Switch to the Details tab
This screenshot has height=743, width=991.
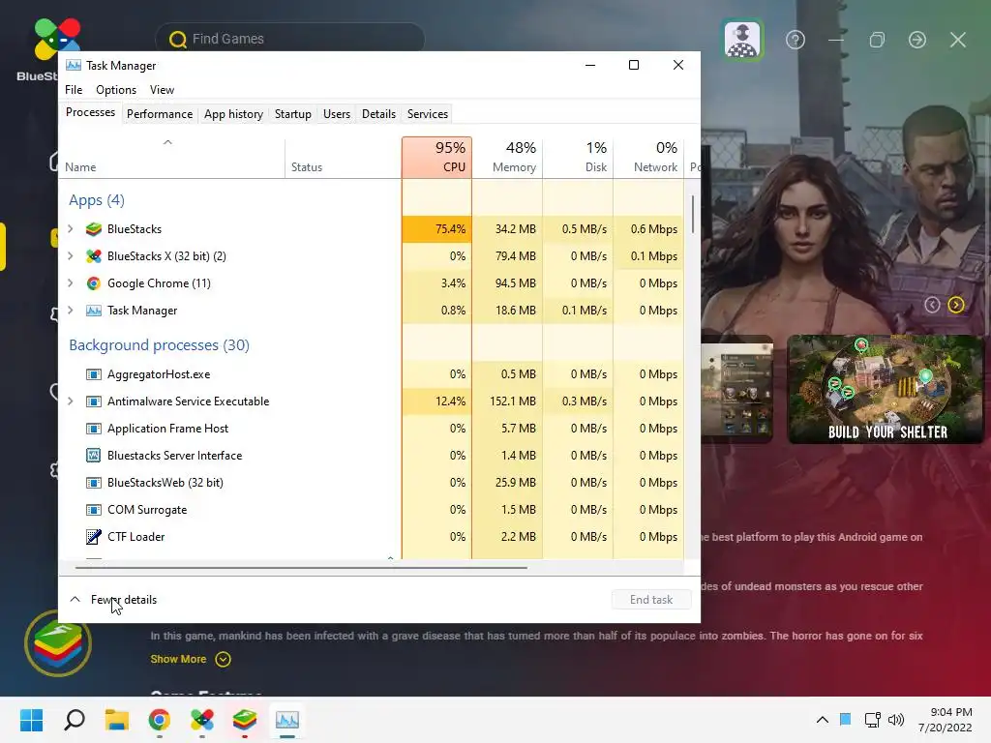coord(378,114)
